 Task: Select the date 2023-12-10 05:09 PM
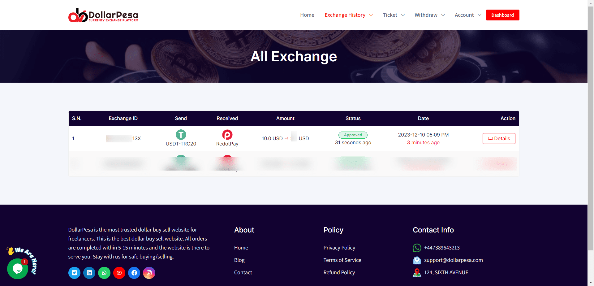click(x=423, y=135)
